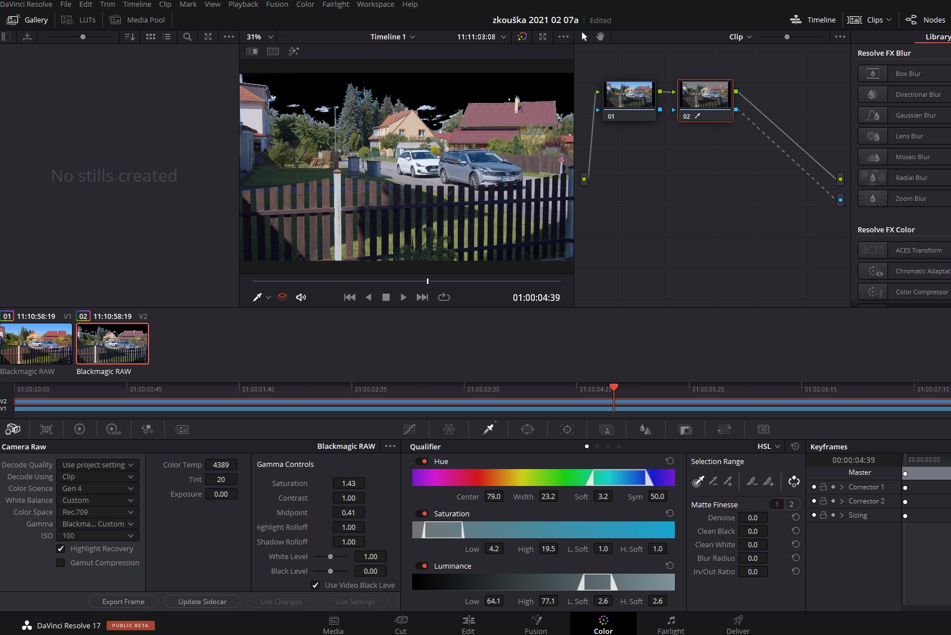Select the hand pan tool in node editor
The image size is (951, 635).
click(600, 37)
